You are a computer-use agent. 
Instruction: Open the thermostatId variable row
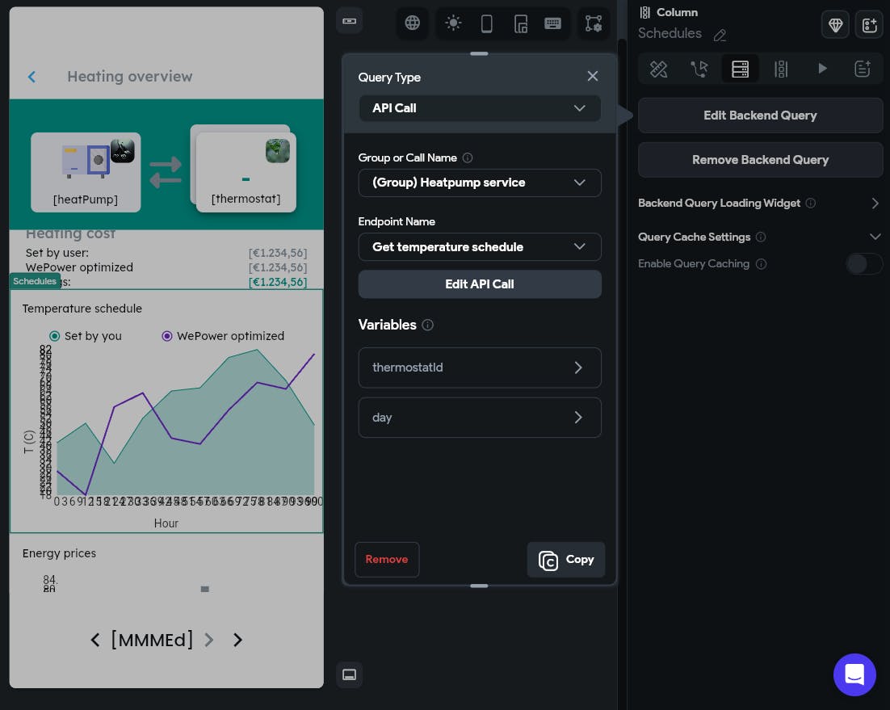coord(480,368)
